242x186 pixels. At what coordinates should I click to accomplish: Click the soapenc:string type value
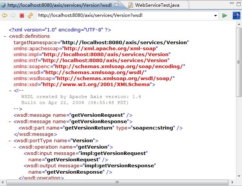pos(153,128)
